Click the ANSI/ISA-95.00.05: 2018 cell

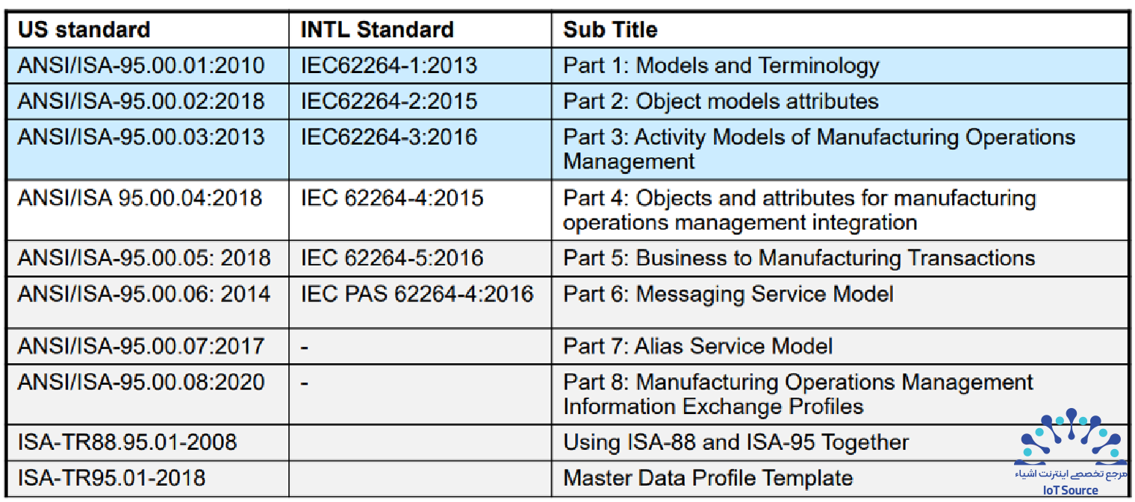click(x=148, y=258)
